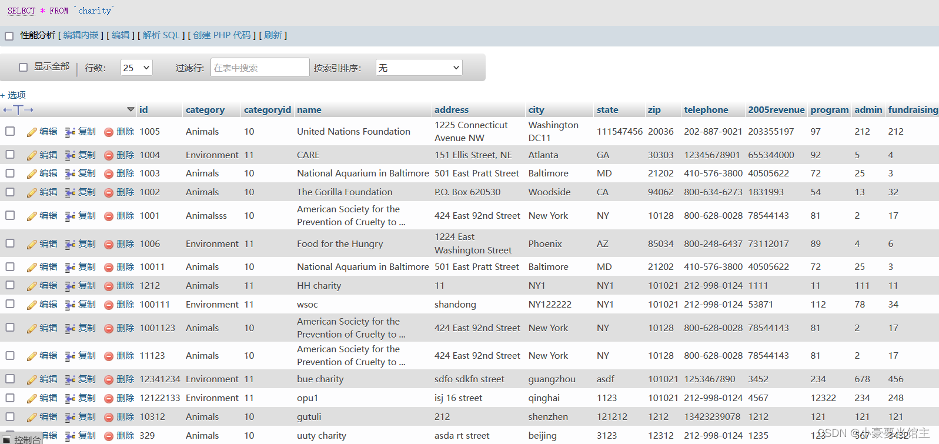Click edit pencil icon for row 10011
Screen dimensions: 939x444
click(32, 268)
